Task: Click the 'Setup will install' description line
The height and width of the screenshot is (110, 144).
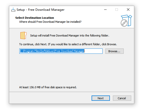Action: click(x=69, y=35)
